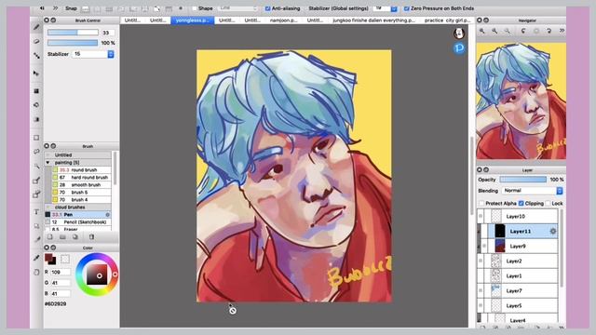This screenshot has height=335, width=596.
Task: Expand more Navigator options chevron
Action: click(562, 31)
